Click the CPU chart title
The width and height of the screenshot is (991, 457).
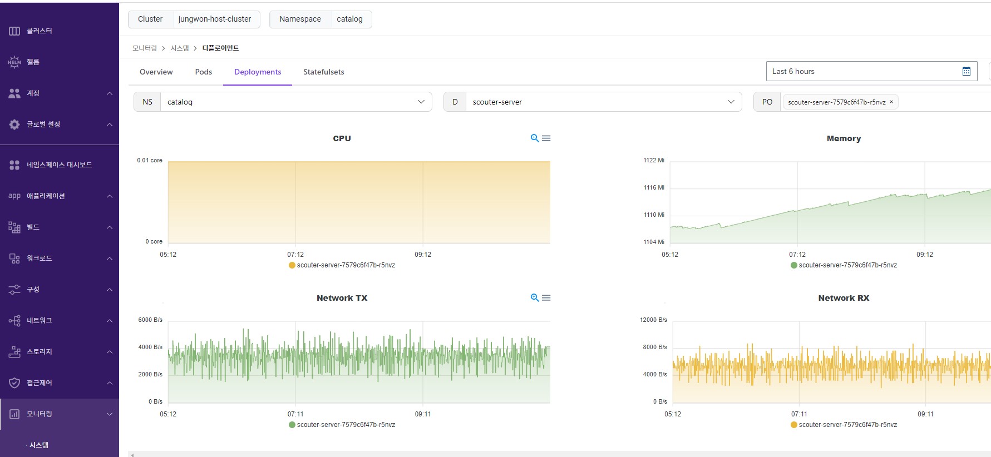[x=342, y=138]
